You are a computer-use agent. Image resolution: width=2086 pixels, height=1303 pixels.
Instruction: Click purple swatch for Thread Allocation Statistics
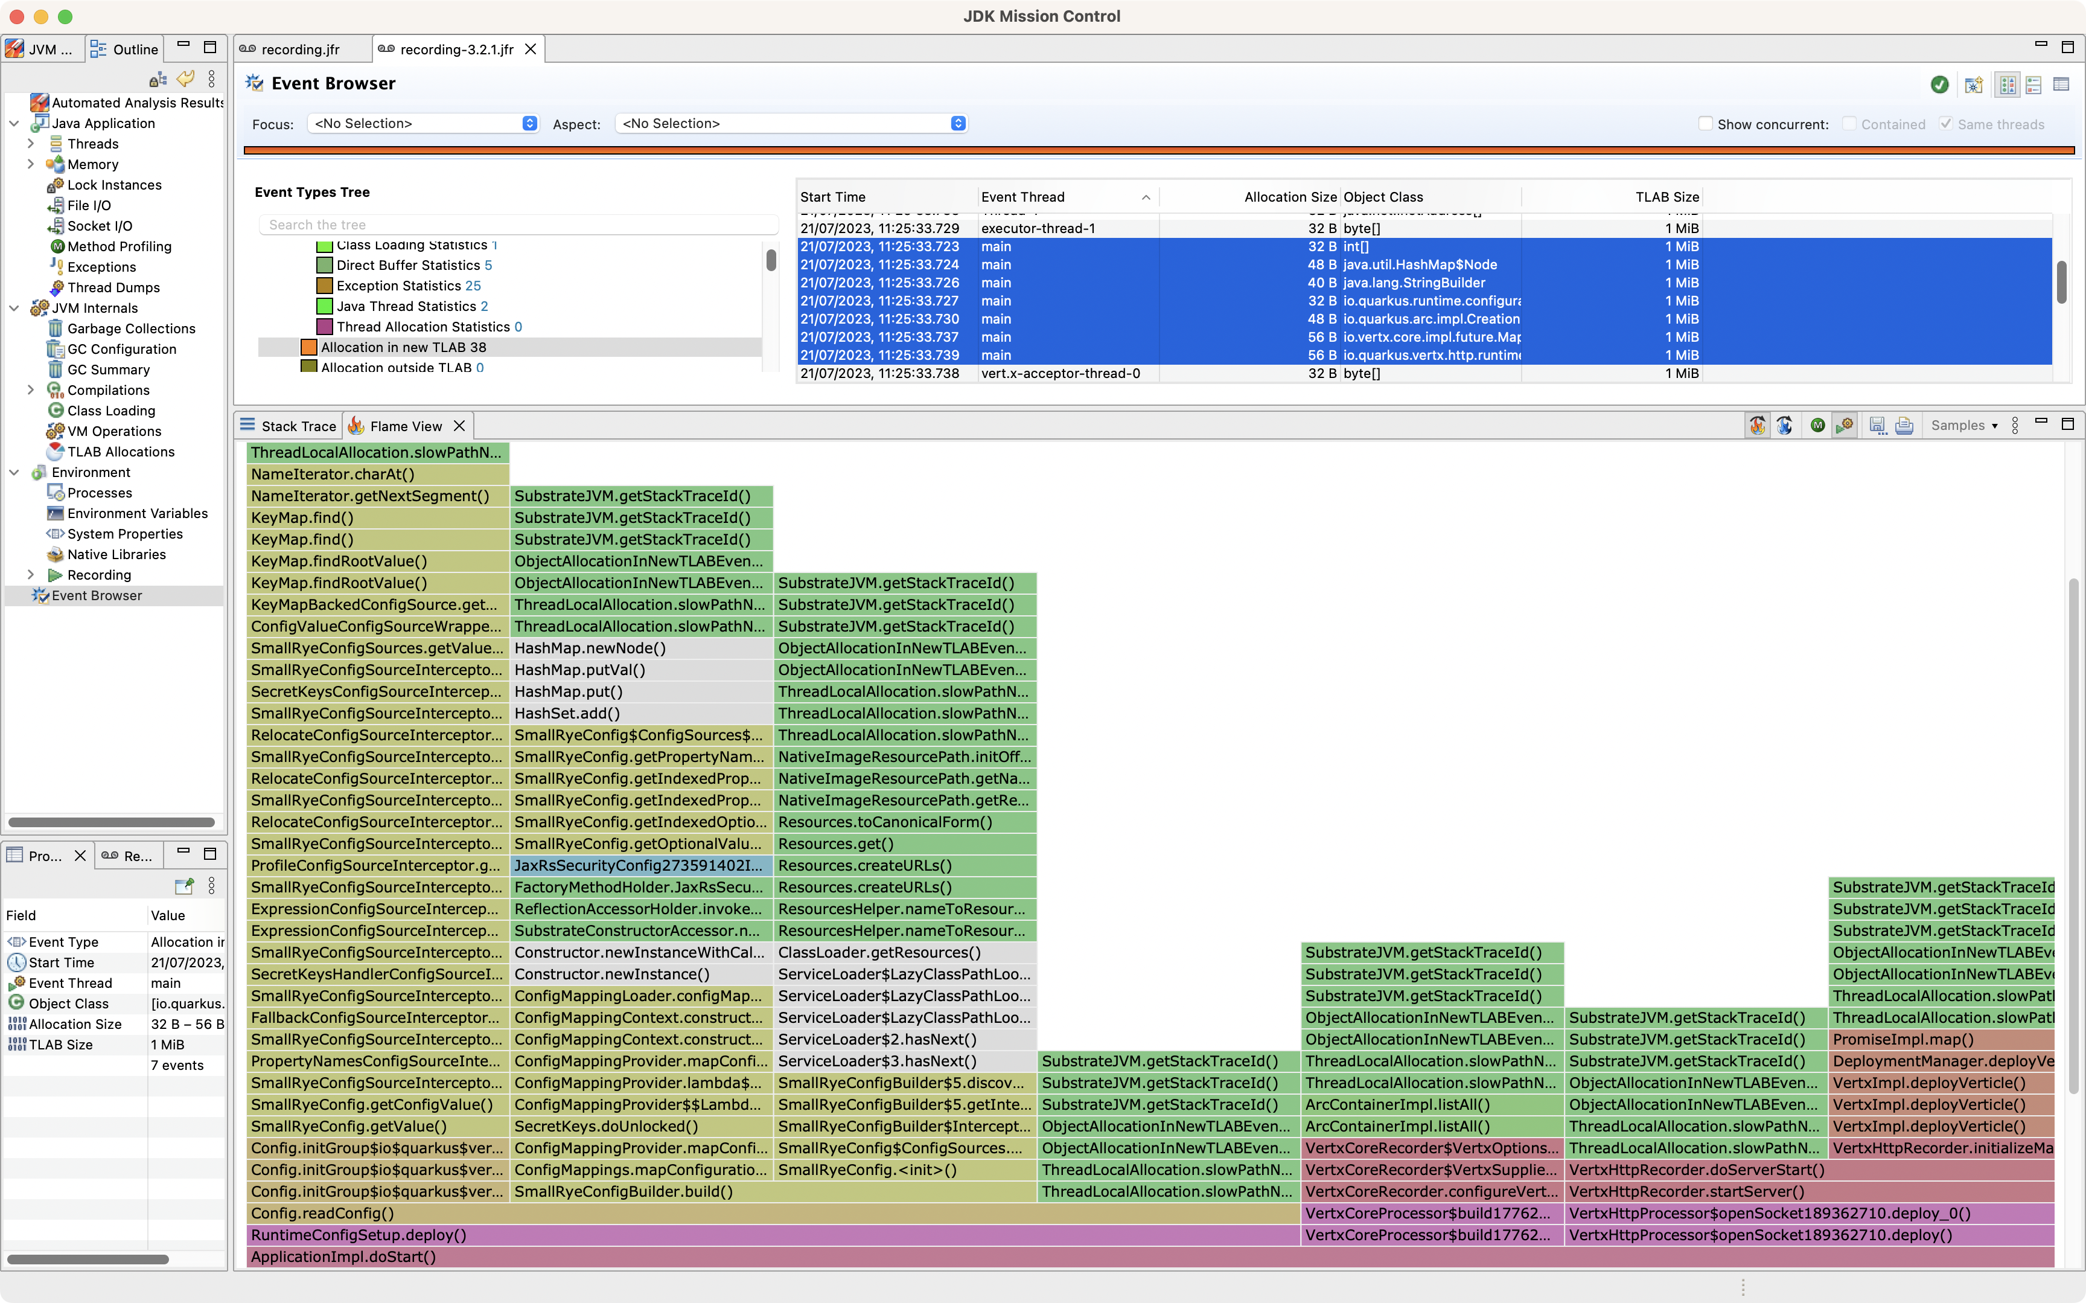click(x=325, y=327)
